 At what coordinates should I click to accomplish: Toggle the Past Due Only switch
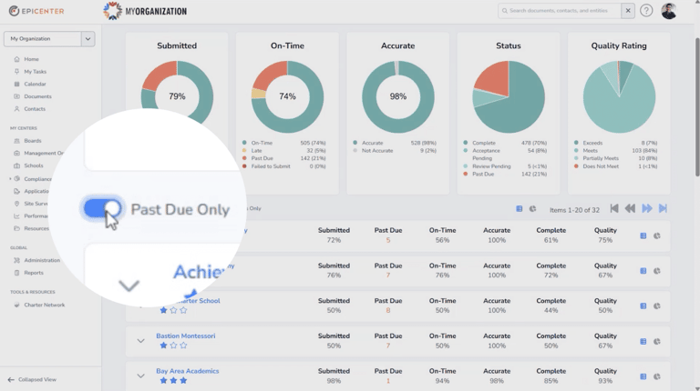102,208
